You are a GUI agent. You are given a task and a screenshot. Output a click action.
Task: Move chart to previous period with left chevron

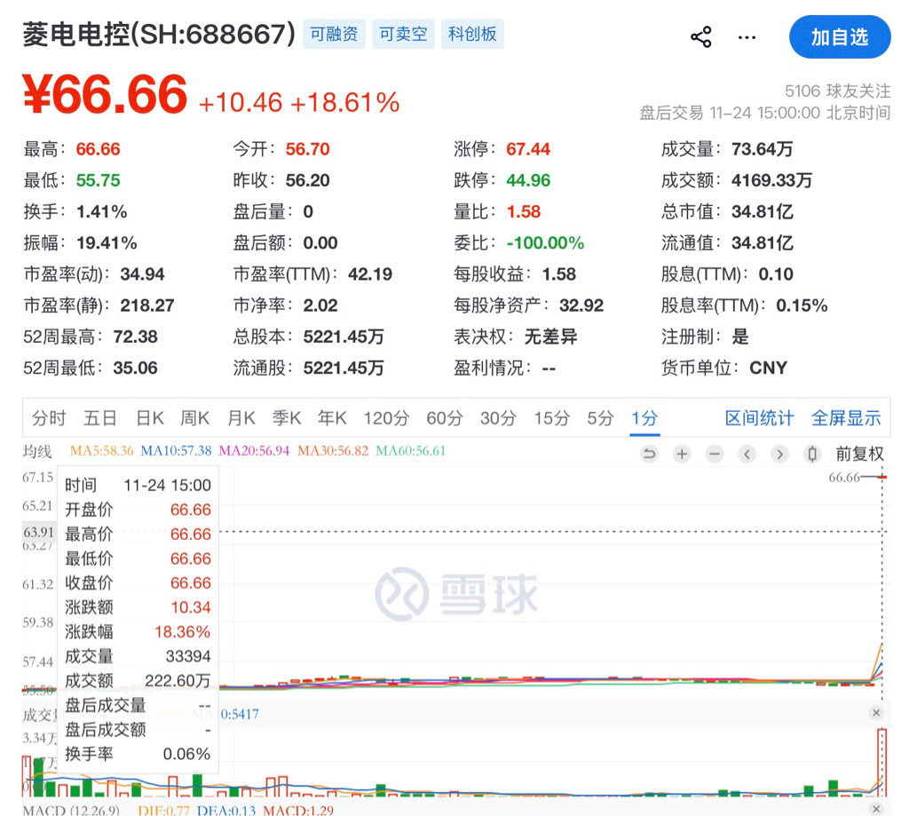[x=747, y=454]
